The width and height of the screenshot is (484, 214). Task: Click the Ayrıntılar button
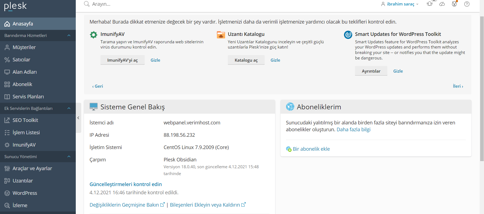(x=371, y=71)
